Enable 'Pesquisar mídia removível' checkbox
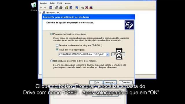Viewport: 185px width, 104px height. coord(57,45)
